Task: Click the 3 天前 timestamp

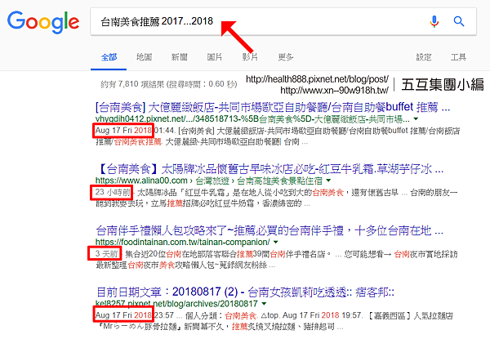Action: tap(107, 254)
